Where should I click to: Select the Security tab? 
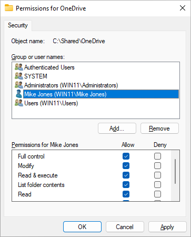[18, 25]
